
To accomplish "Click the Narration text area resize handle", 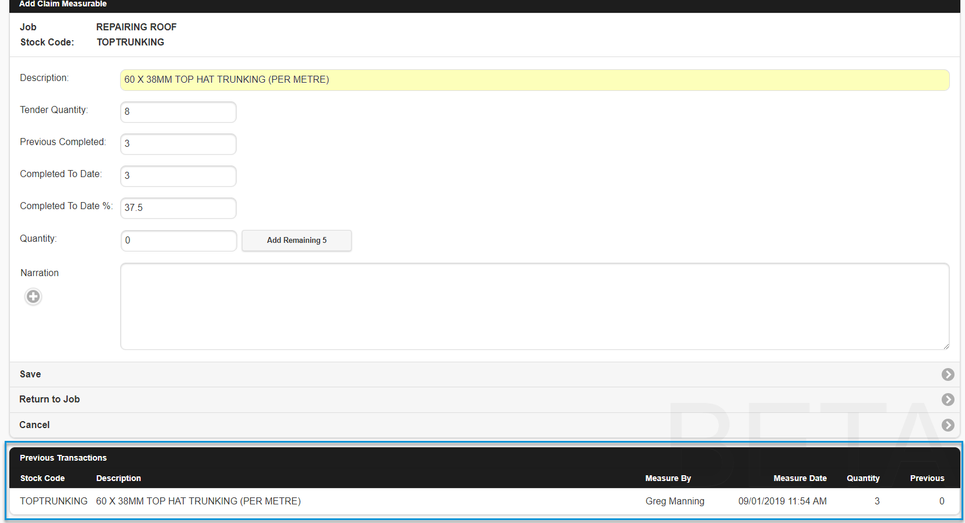I will (946, 346).
